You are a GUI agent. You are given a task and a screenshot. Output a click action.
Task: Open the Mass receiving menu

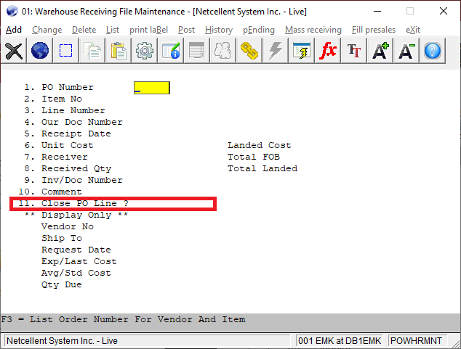tap(313, 30)
